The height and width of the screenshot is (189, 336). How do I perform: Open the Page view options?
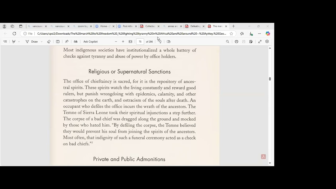click(169, 41)
